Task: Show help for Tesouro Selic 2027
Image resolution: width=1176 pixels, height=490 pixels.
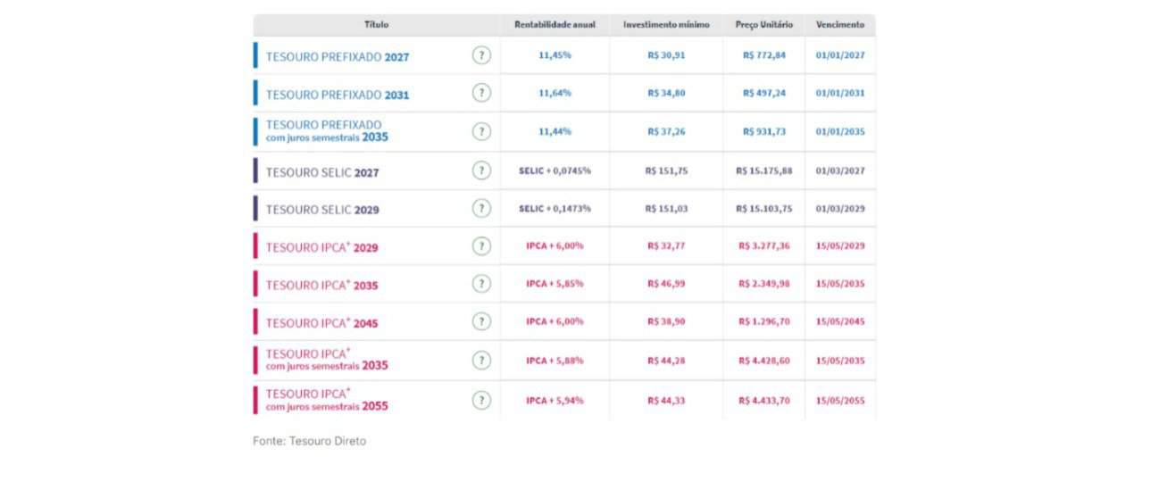Action: (x=481, y=170)
